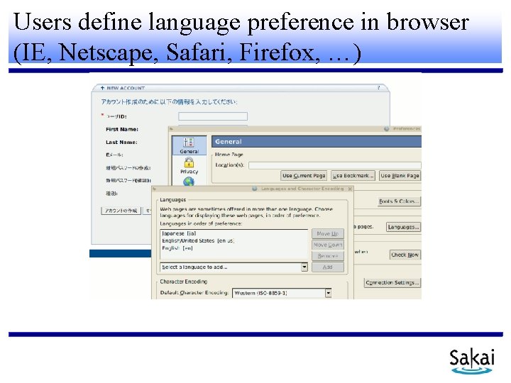
Task: Click the Remove language button
Action: [x=327, y=256]
